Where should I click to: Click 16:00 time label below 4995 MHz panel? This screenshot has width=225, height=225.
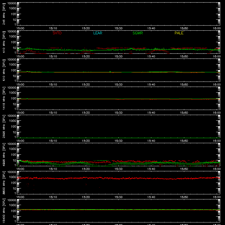tap(217, 169)
